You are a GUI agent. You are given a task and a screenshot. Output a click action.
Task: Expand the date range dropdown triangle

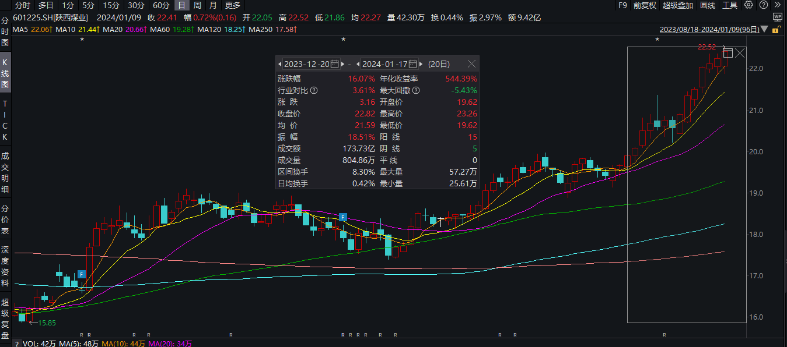point(766,29)
